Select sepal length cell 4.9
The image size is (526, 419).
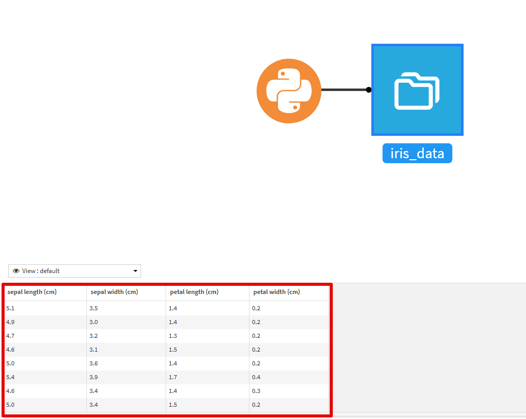click(x=45, y=322)
